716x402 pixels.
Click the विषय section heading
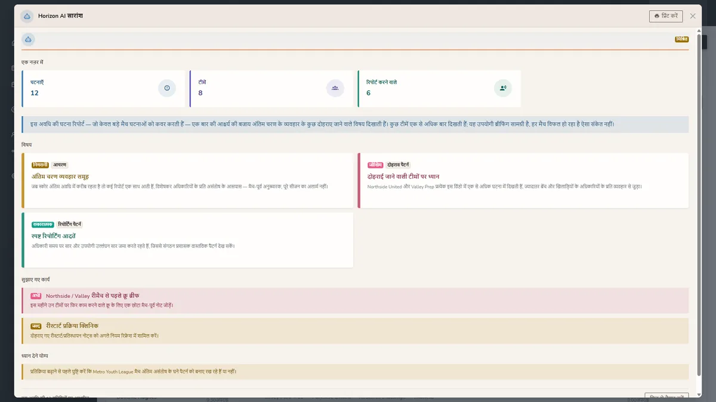point(26,145)
